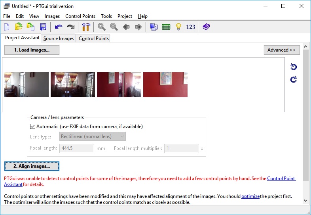This screenshot has width=311, height=215.
Task: Maximize the PTGui window
Action: [x=283, y=6]
